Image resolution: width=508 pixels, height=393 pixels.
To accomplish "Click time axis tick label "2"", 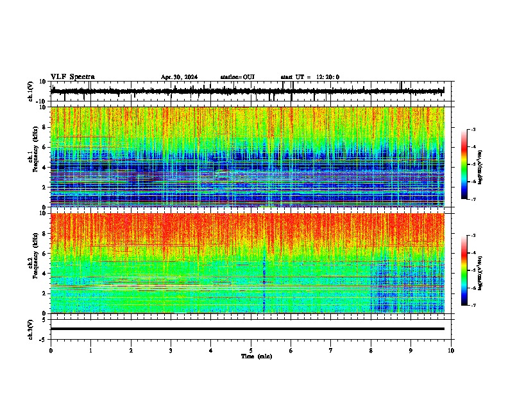I will pyautogui.click(x=131, y=351).
